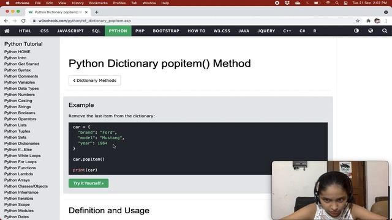Bookmark this page with the star icon
Viewport: 392px width, 220px height.
click(358, 21)
